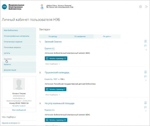
Task: Open book icon for Пушкинский календарь
Action: 146,72
